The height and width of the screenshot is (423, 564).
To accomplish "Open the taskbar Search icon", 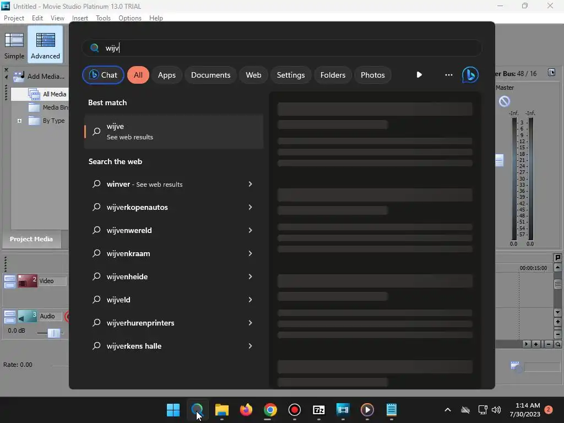I will [197, 410].
